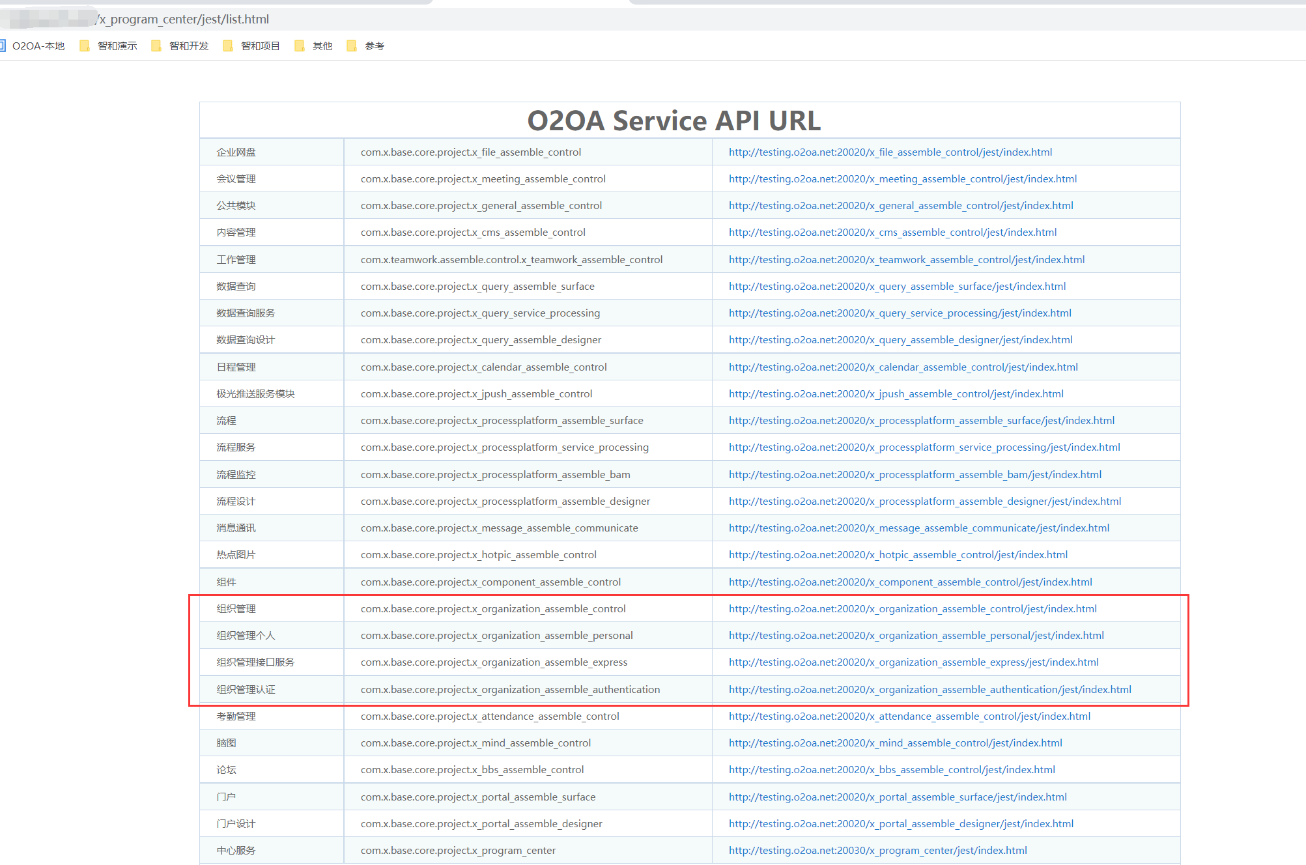Open the x_meeting_assemble_control API link
This screenshot has height=865, width=1306.
coord(902,179)
